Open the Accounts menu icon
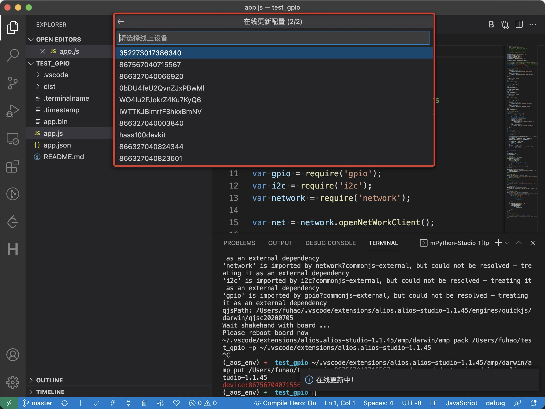The width and height of the screenshot is (545, 409). 13,355
